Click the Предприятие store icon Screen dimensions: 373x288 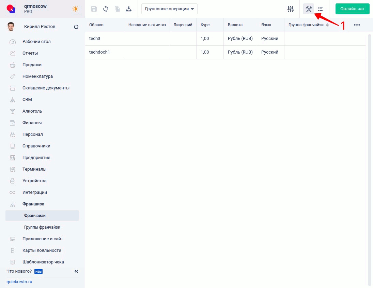point(13,157)
